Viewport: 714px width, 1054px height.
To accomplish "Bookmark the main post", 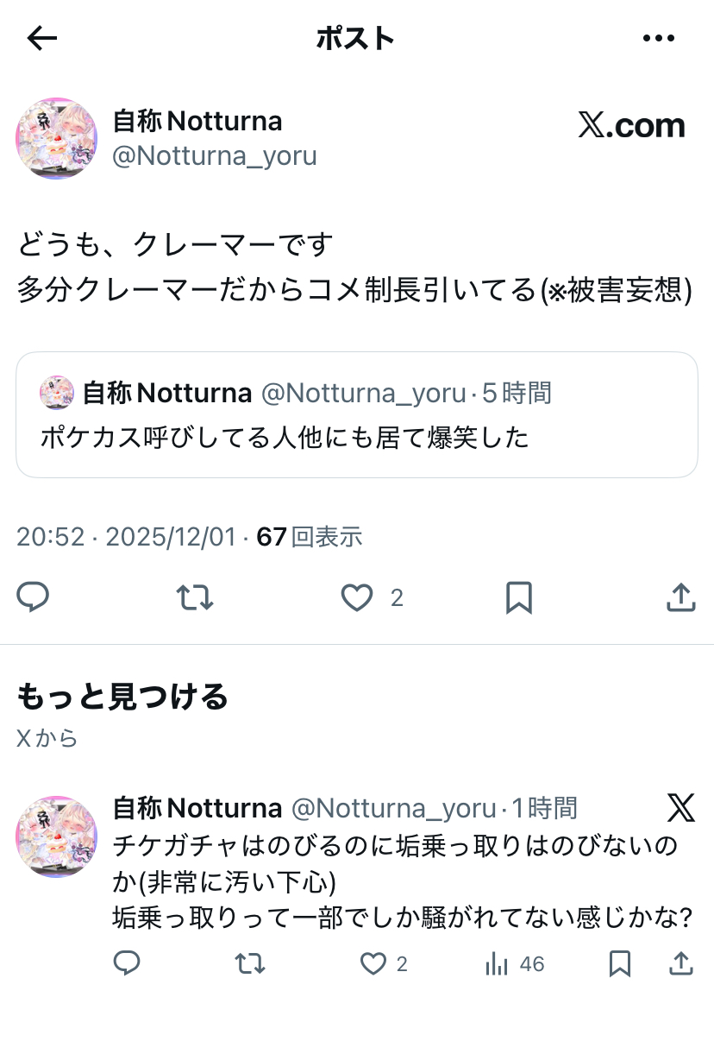I will pos(518,597).
